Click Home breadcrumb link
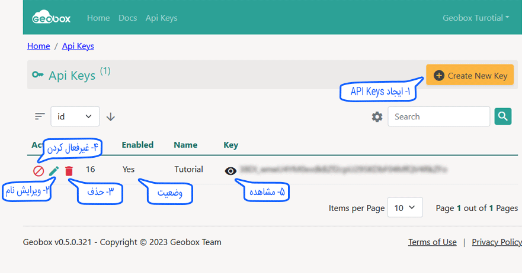The height and width of the screenshot is (273, 522). [39, 46]
